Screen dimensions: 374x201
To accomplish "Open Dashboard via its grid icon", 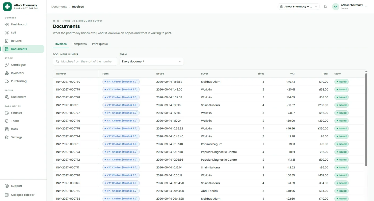I will coord(7,24).
